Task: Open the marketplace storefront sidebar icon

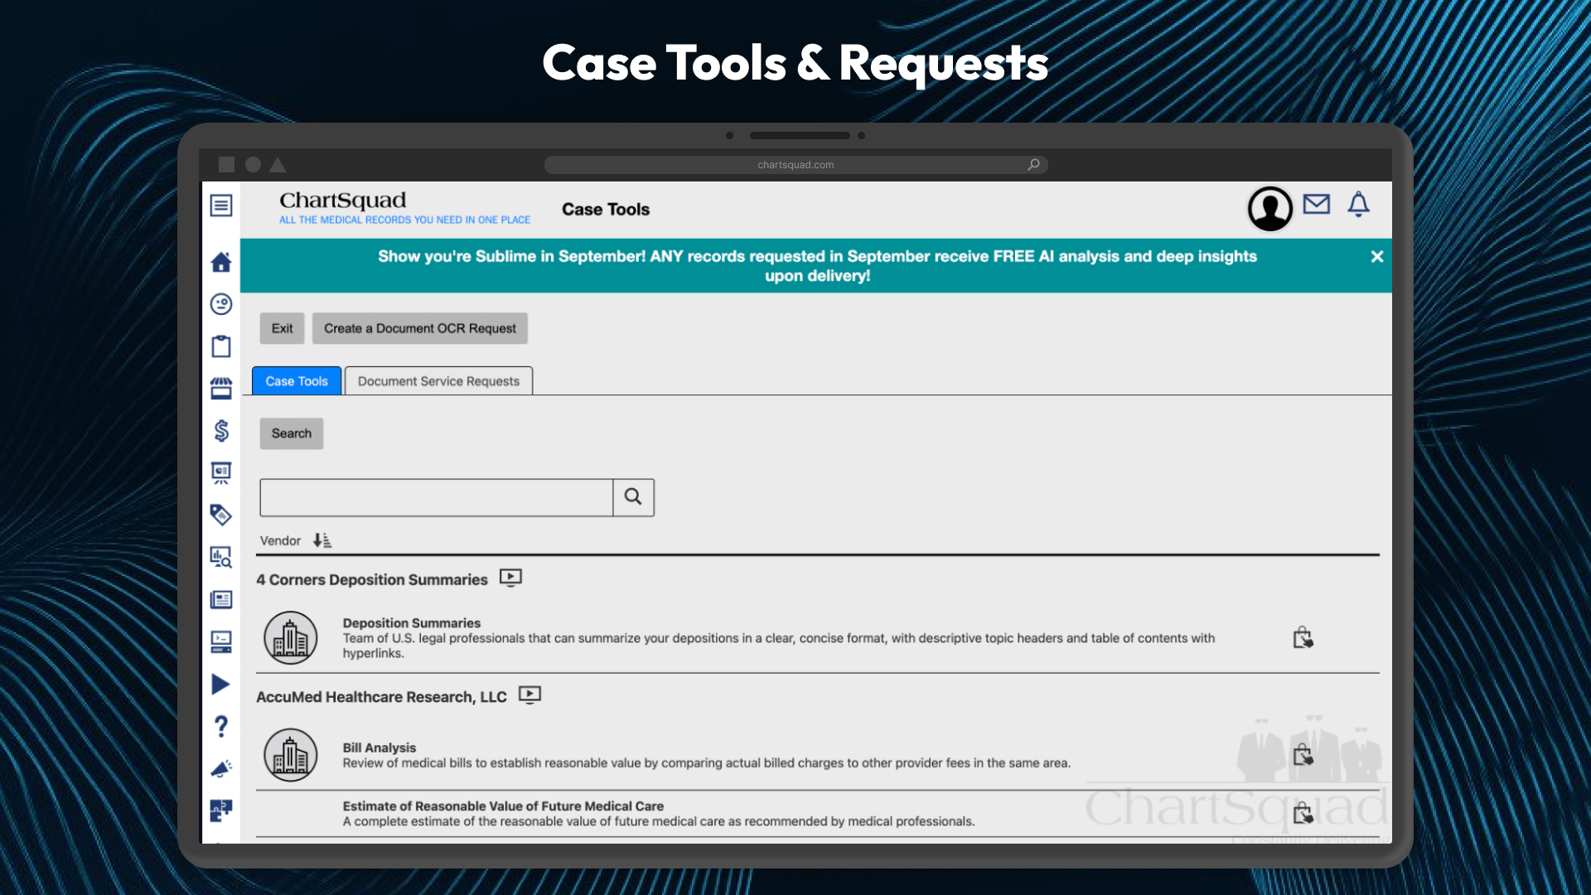Action: (220, 389)
